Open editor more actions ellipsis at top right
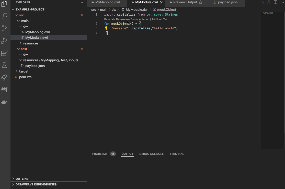This screenshot has height=189, width=285. (x=282, y=2)
